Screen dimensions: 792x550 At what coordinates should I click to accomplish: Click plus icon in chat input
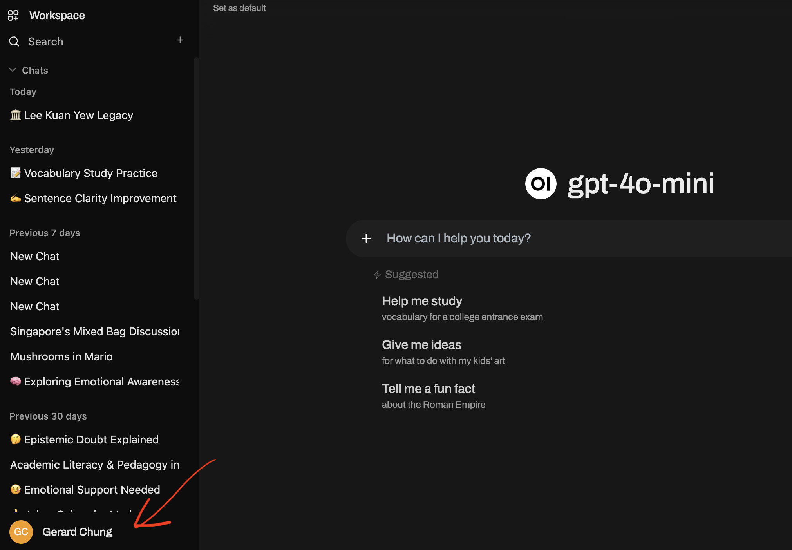click(x=366, y=239)
